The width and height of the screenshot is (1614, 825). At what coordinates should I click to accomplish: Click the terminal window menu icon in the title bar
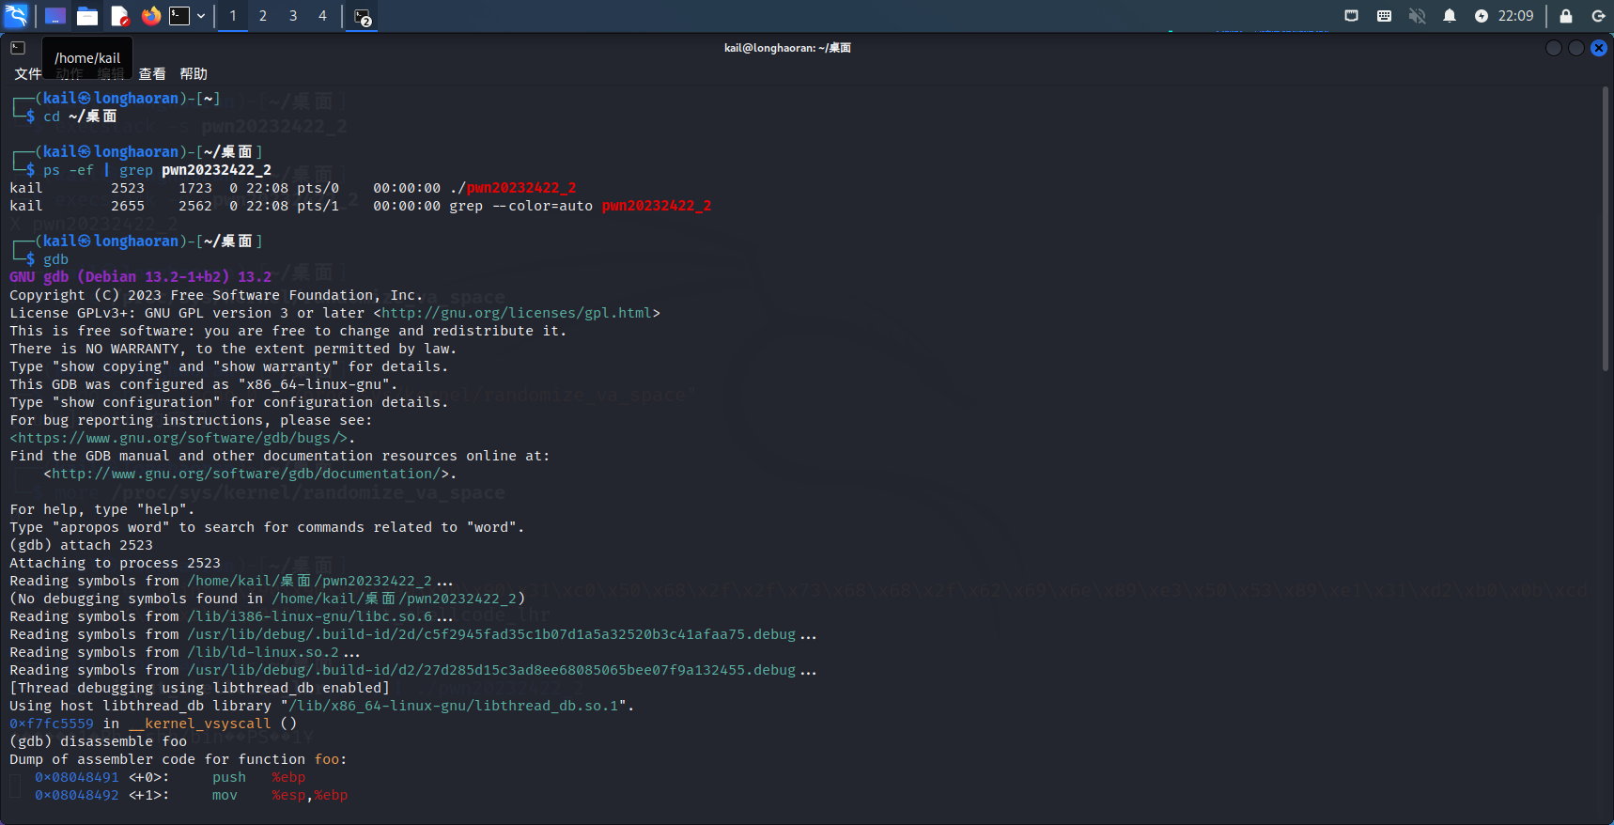click(x=18, y=47)
